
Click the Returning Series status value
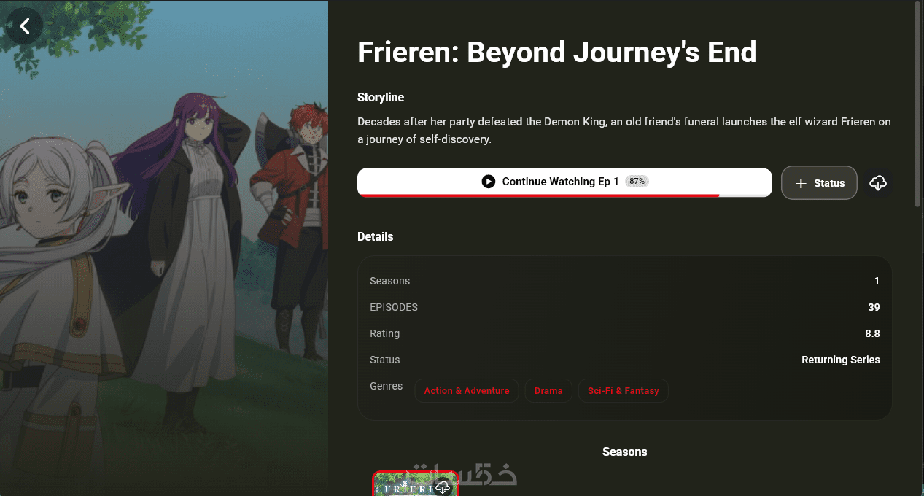[x=840, y=360]
